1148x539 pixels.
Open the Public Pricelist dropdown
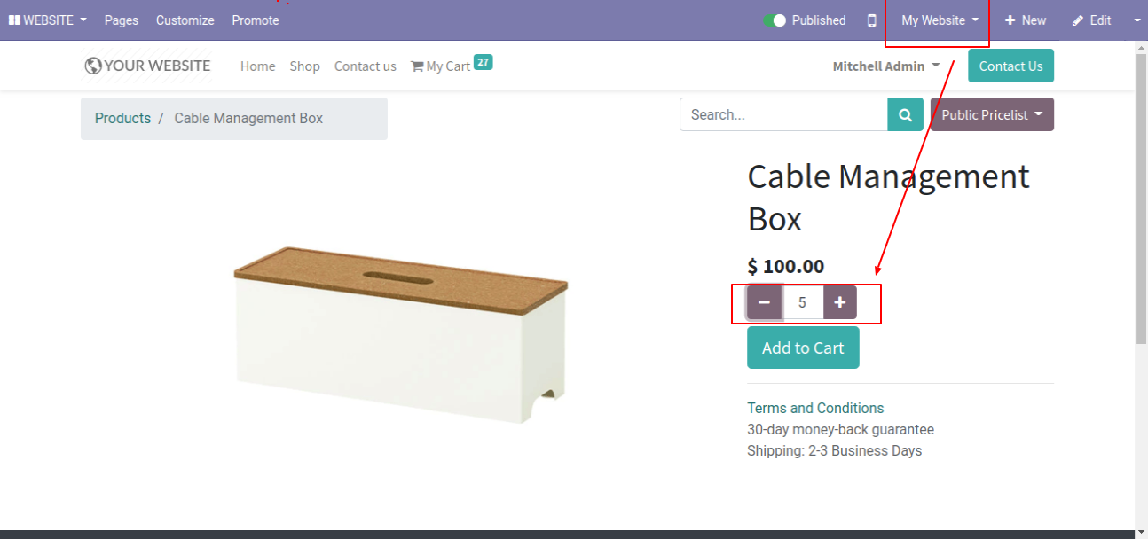[992, 114]
